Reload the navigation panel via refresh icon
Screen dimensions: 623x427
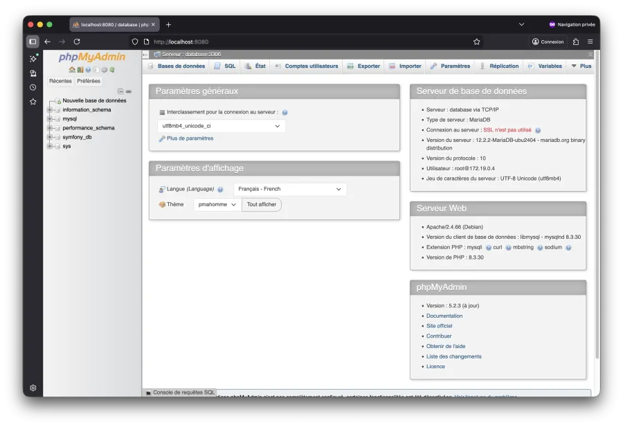(x=112, y=69)
